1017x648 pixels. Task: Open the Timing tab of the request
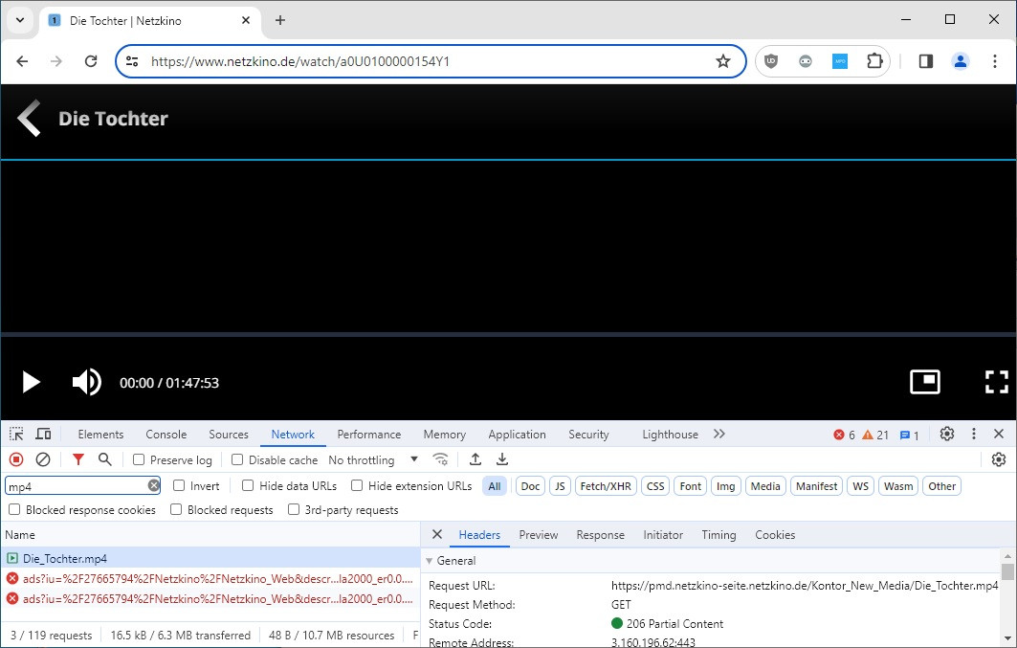coord(718,535)
